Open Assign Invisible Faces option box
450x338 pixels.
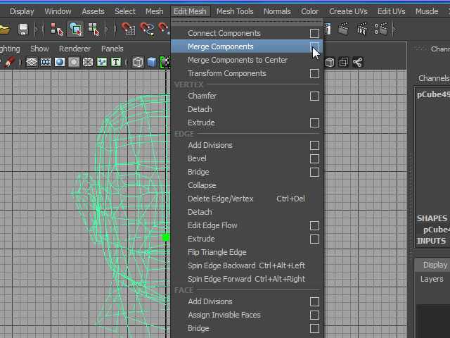tap(314, 315)
